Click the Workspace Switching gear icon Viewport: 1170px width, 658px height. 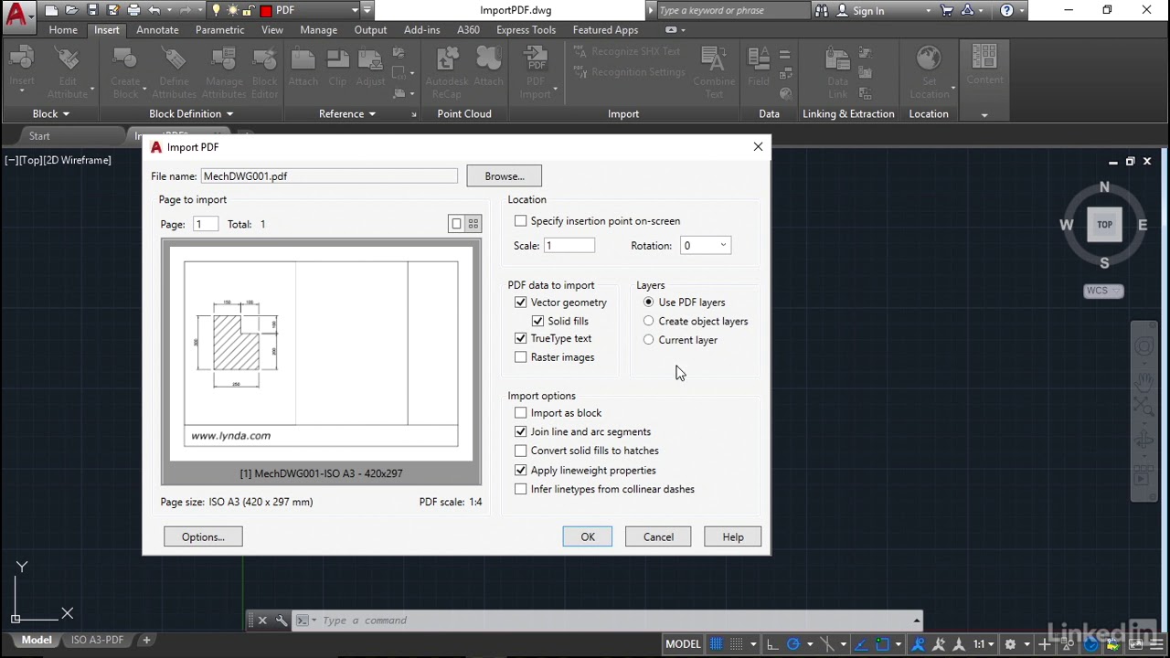(x=1010, y=644)
